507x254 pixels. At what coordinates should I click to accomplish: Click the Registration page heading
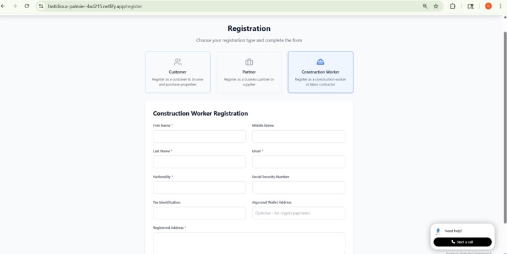[x=249, y=28]
